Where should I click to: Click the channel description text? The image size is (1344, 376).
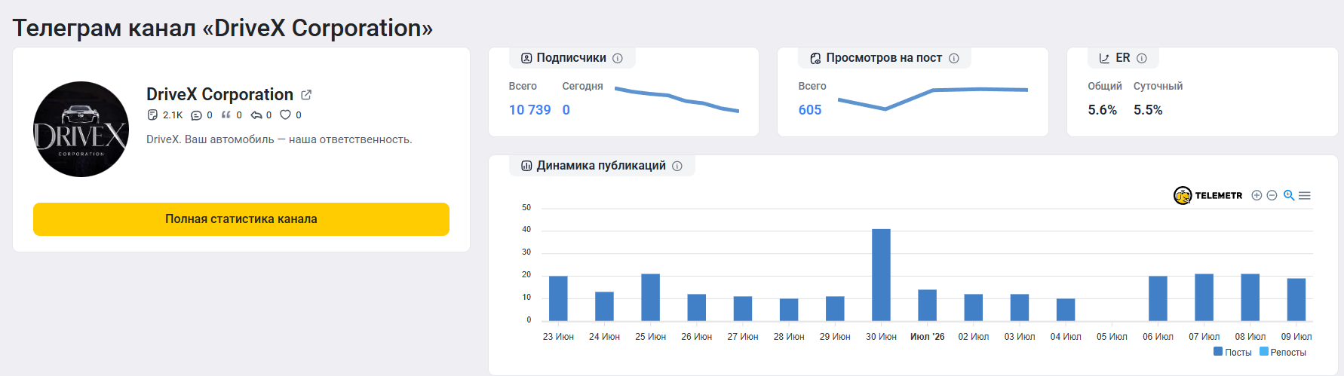(x=279, y=139)
